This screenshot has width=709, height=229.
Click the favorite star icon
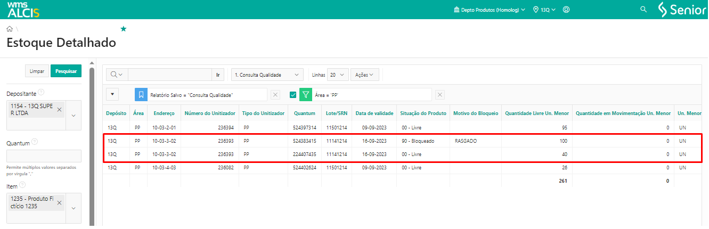click(124, 29)
